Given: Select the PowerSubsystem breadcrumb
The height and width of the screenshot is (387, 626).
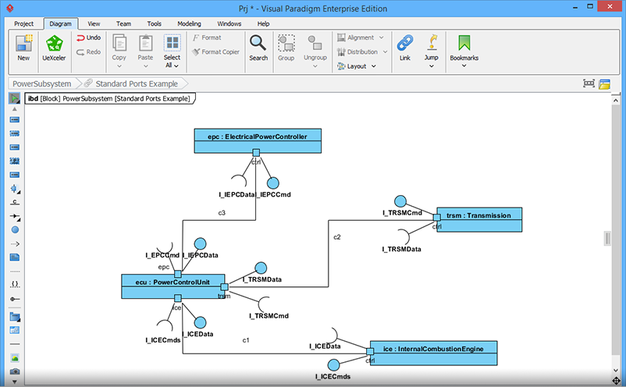Looking at the screenshot, I should pyautogui.click(x=42, y=83).
